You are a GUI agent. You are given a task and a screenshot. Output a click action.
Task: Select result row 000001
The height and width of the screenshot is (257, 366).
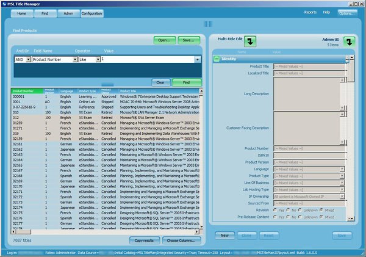pyautogui.click(x=106, y=96)
